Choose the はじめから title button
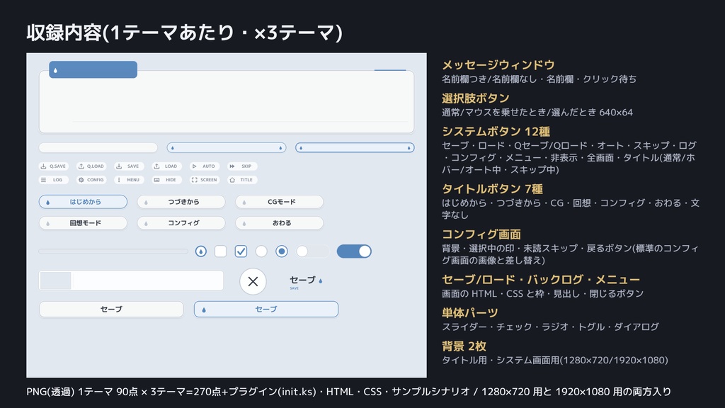 [x=84, y=202]
